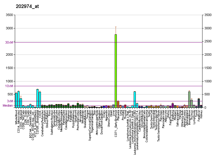Click the Leukemia lymphoblastic MOLT4 label

(137, 130)
